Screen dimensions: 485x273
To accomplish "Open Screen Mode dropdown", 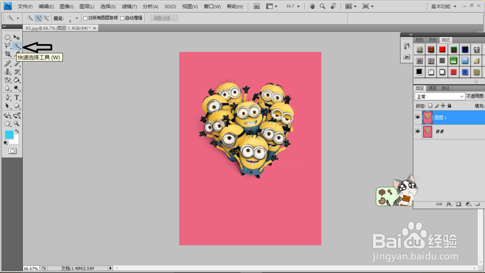I will point(368,6).
